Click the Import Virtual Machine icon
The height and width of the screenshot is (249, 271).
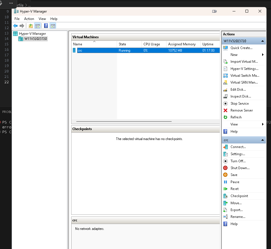pos(225,62)
